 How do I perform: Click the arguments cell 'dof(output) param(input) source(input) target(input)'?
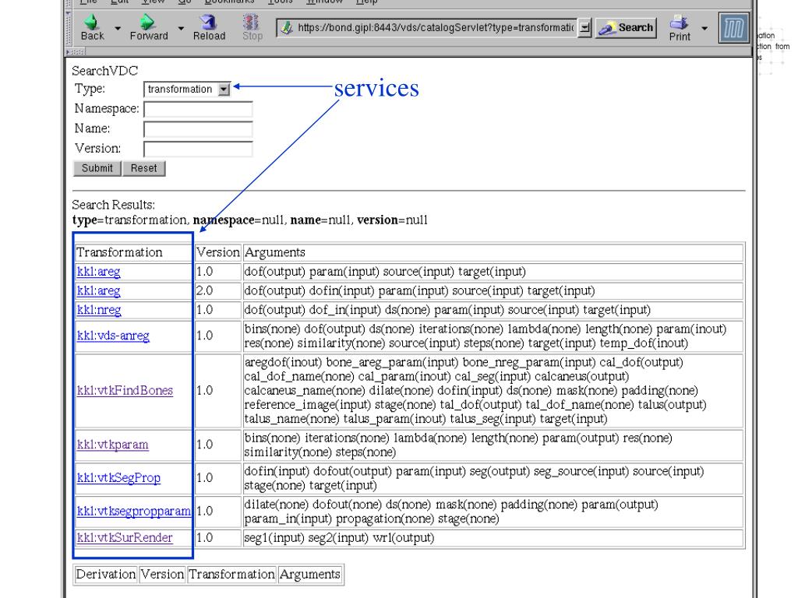click(x=493, y=272)
